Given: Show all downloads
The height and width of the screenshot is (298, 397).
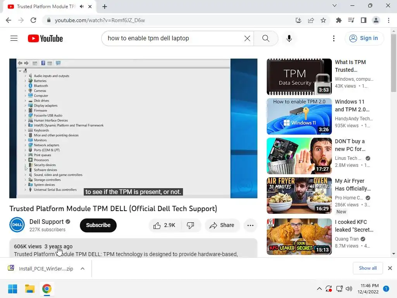Looking at the screenshot, I should (x=368, y=268).
